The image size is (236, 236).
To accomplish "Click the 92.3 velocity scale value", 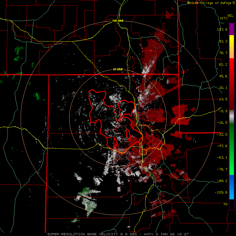I will (x=223, y=41).
